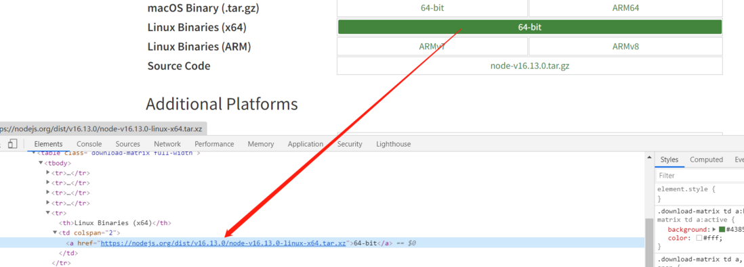Screen dimensions: 744x267
Task: Open the green #4385 background color swatch
Action: pos(722,229)
